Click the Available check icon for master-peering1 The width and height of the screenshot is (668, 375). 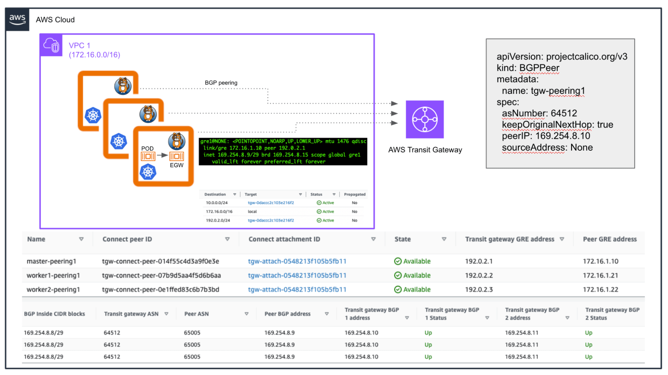[398, 261]
